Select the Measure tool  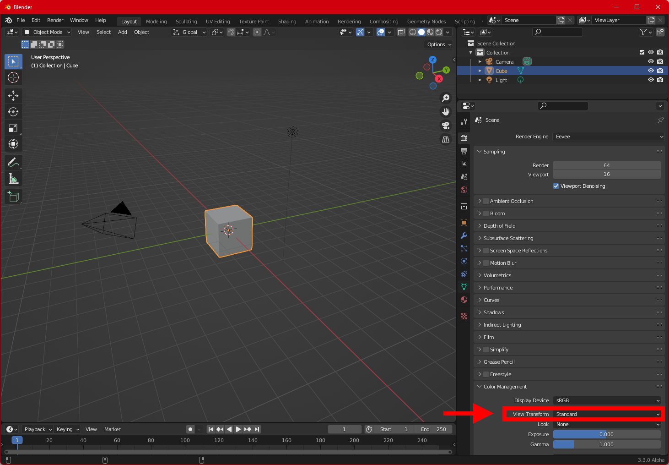point(13,178)
